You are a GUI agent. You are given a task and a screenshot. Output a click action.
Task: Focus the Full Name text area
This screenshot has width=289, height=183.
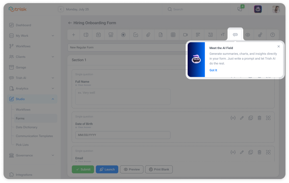pos(123,97)
